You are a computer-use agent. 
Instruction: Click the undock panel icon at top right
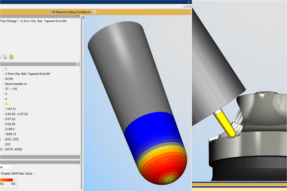click(x=187, y=6)
